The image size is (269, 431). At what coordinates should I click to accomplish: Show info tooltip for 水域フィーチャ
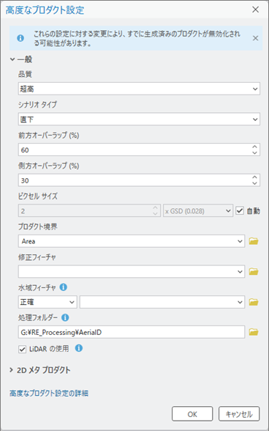coord(64,287)
